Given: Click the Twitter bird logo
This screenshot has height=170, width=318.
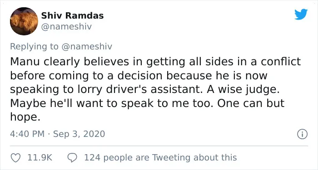Looking at the screenshot, I should [x=301, y=15].
